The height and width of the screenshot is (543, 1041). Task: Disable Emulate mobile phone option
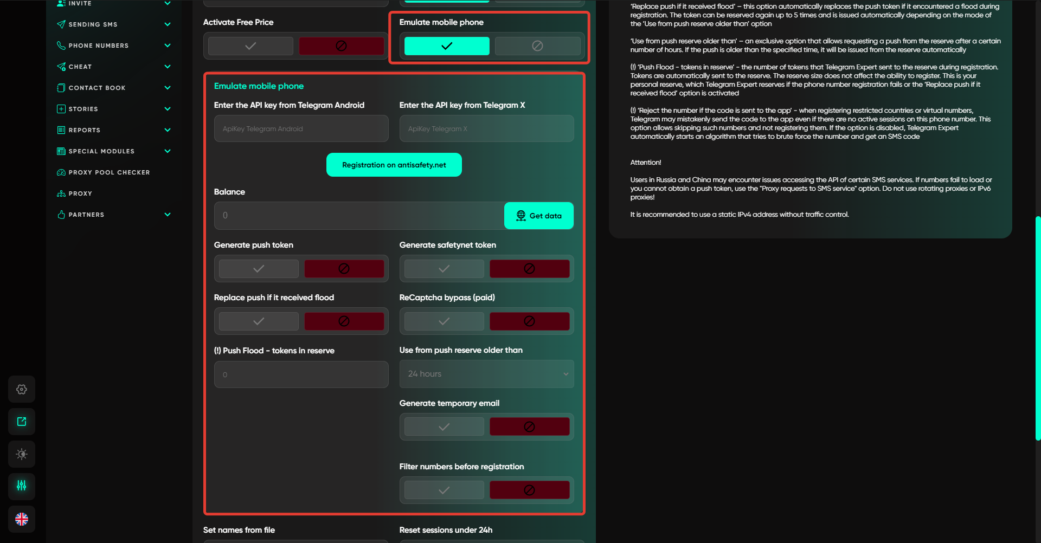point(537,46)
